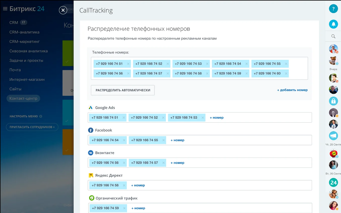Click the gear icon beside Настроить меню
The image size is (341, 213).
coord(41,117)
